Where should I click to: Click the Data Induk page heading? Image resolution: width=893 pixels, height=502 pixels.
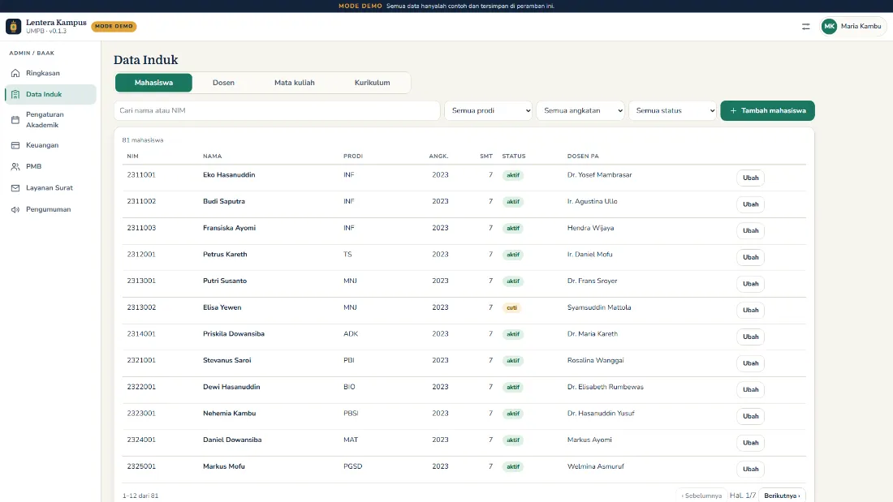point(146,60)
